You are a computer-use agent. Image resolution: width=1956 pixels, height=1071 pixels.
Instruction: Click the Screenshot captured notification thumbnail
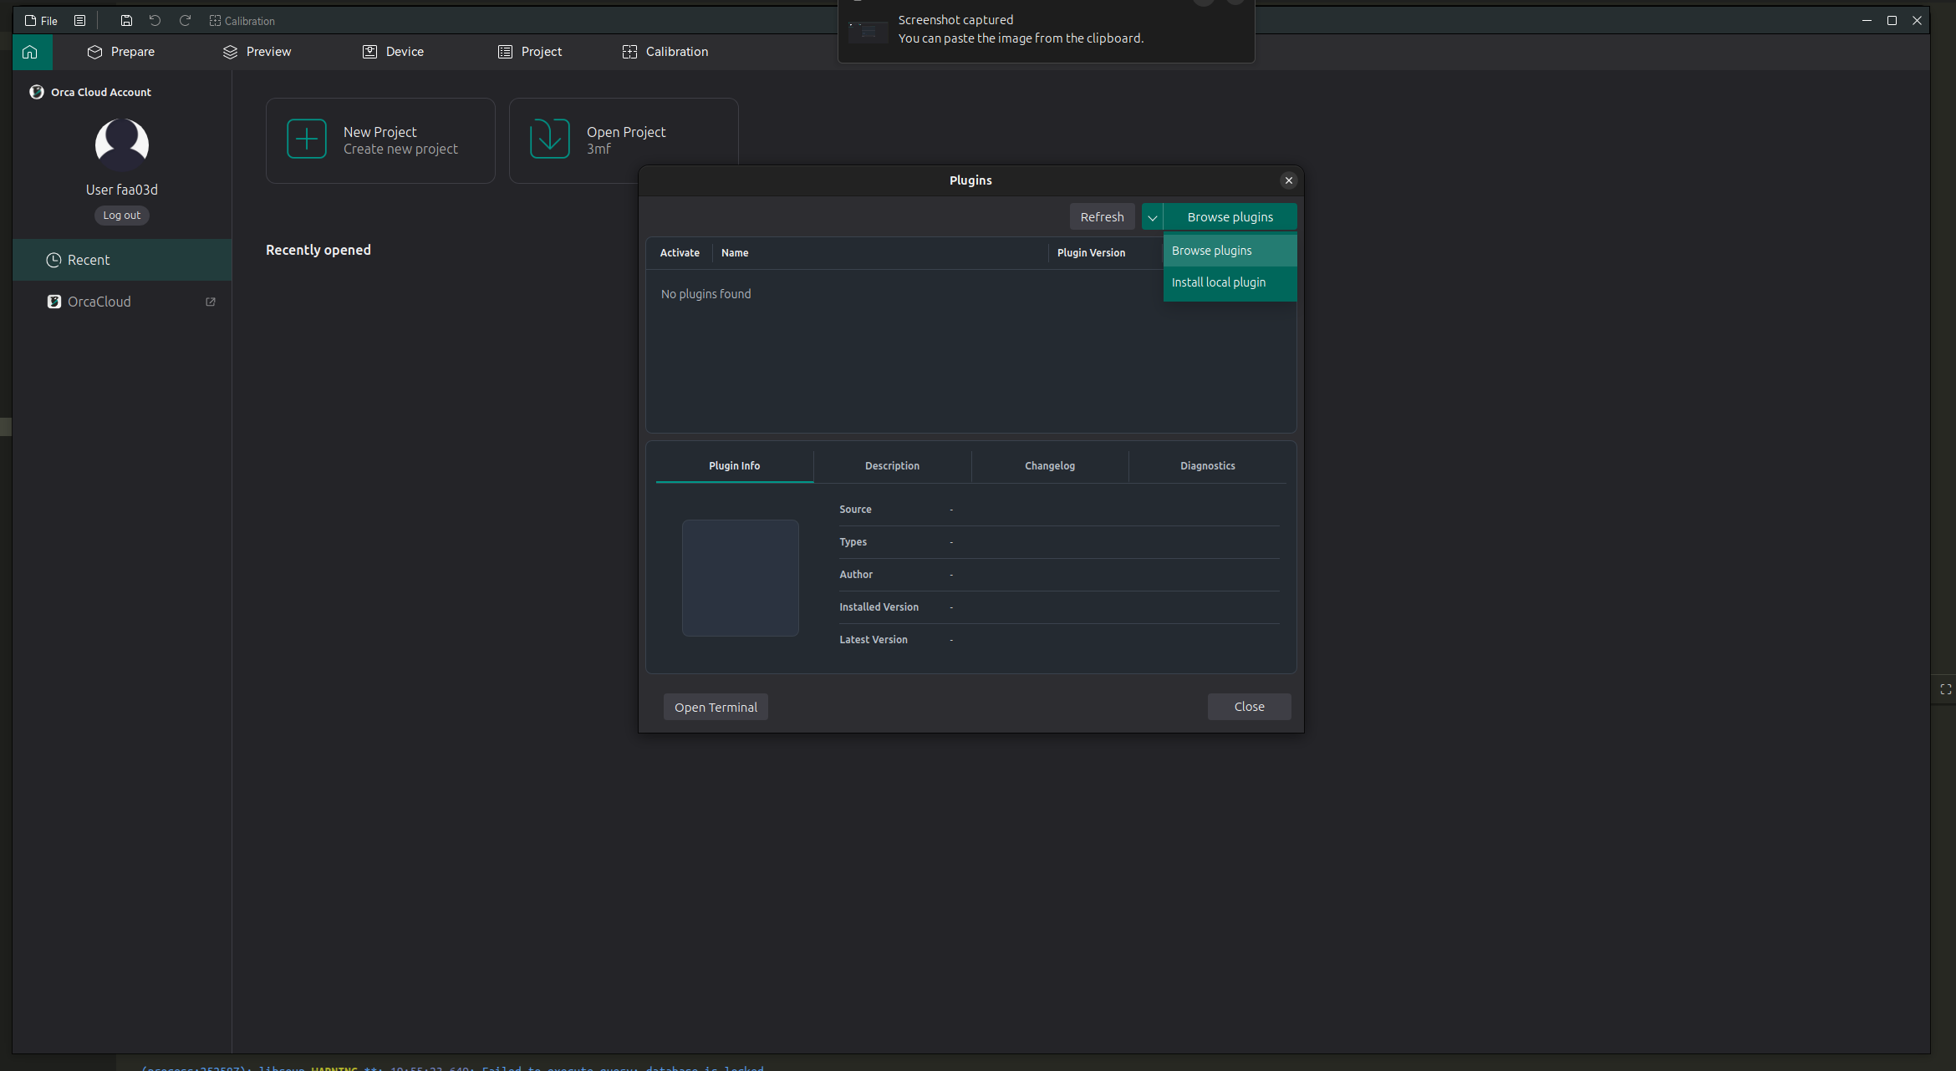click(x=868, y=32)
